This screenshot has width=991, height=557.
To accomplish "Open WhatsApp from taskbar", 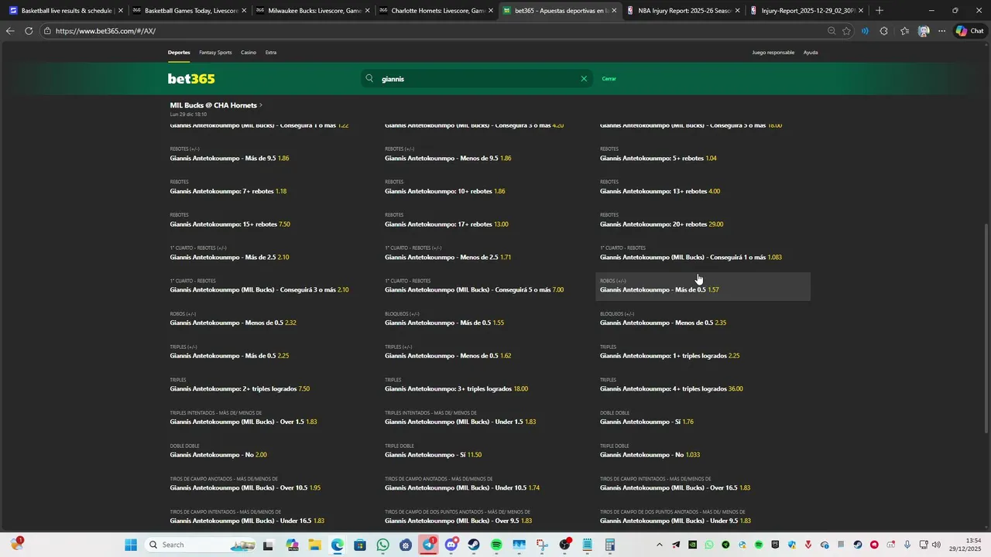I will [382, 545].
